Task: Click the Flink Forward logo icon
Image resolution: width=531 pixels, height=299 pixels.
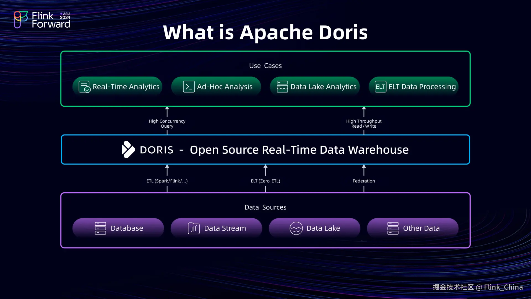Action: coord(20,19)
